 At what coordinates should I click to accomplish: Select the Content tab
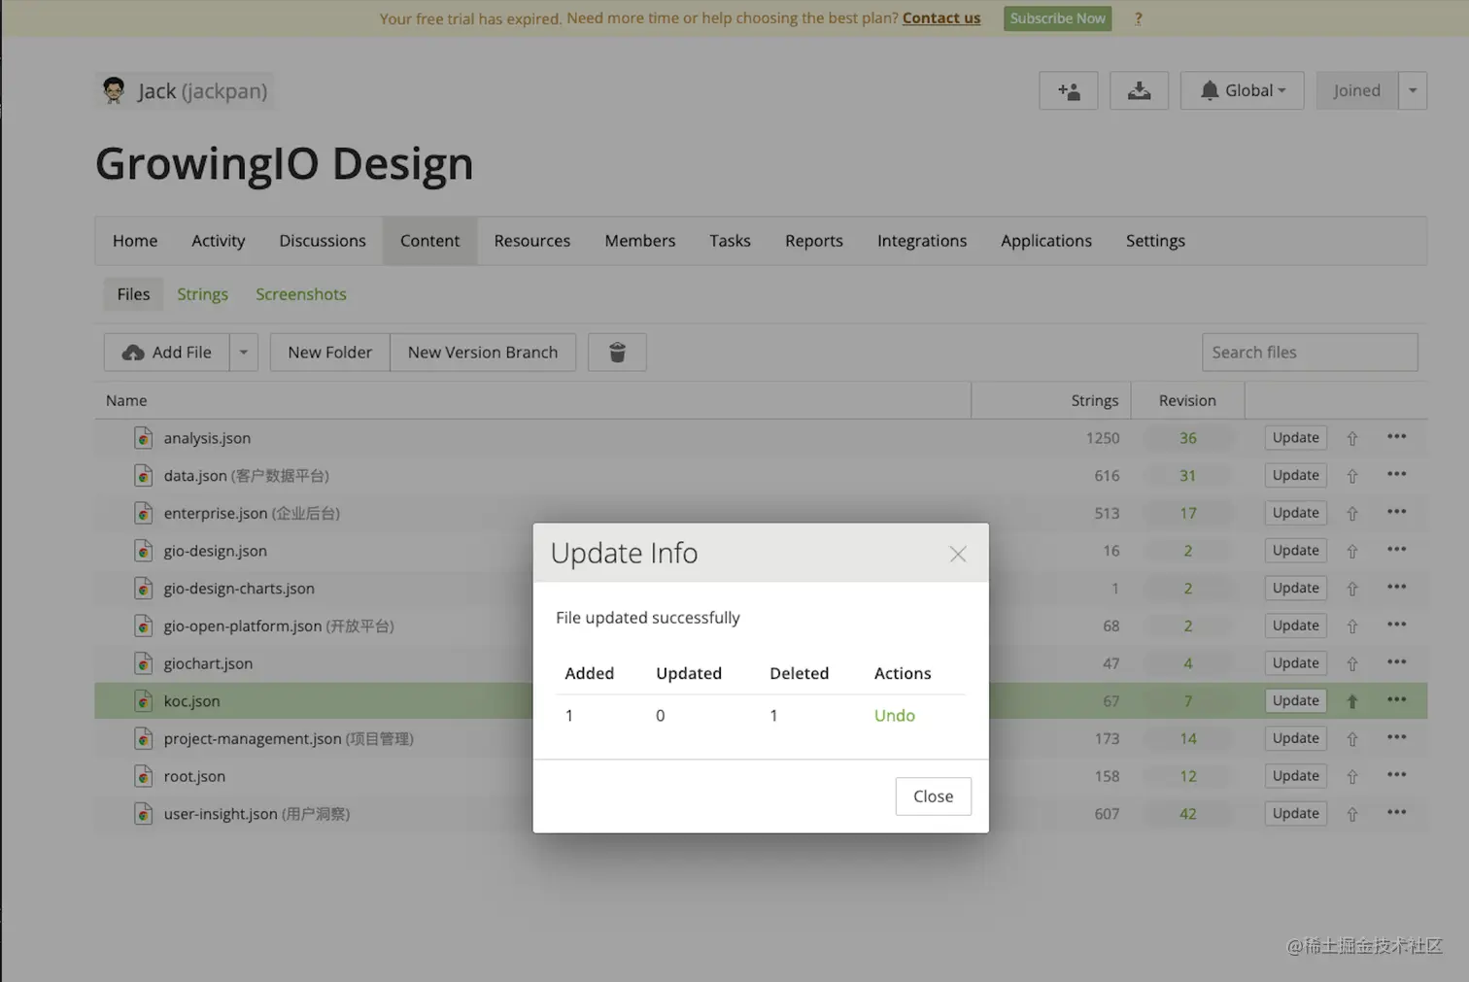pos(429,241)
